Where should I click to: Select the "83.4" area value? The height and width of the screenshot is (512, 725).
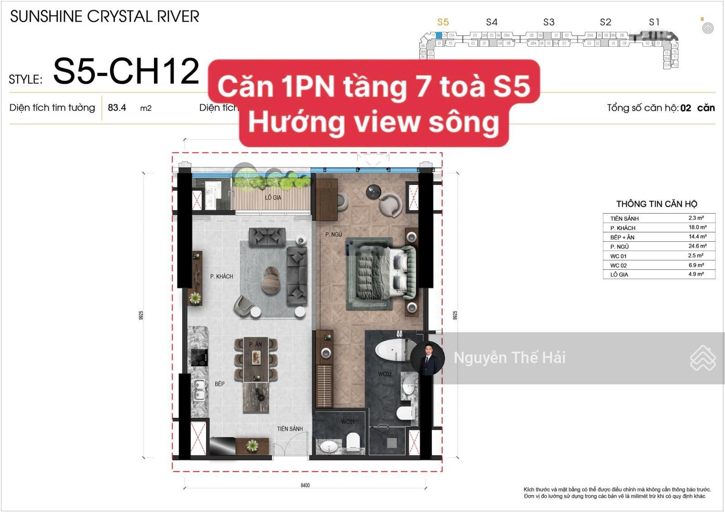[x=117, y=108]
